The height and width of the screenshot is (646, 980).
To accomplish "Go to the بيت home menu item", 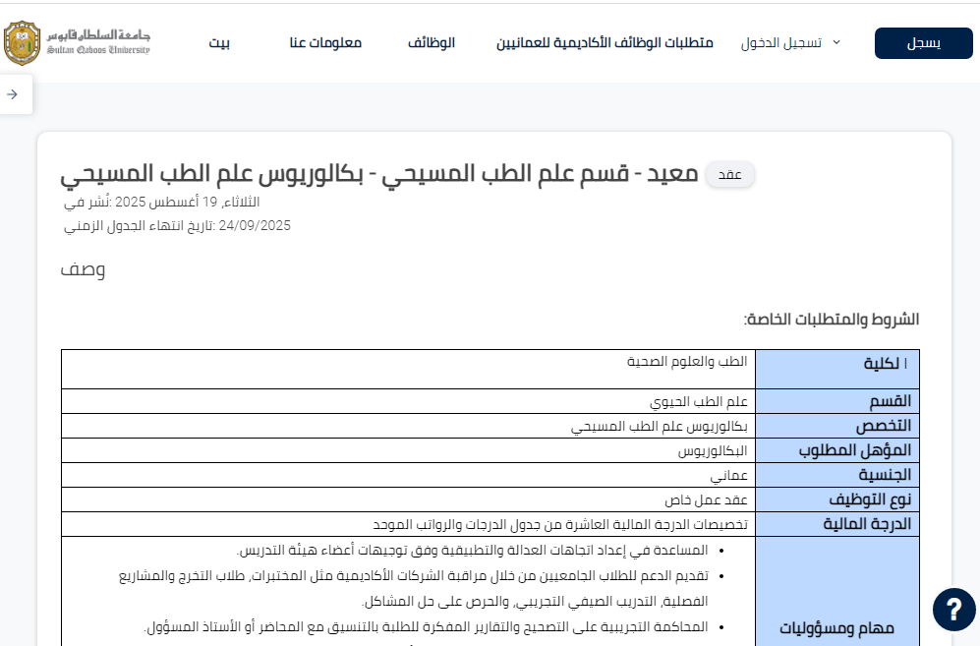I will tap(219, 43).
